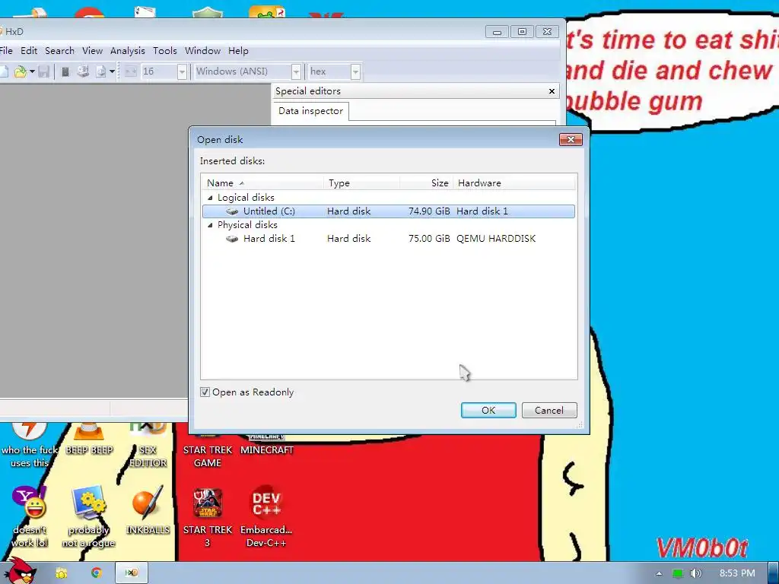Image resolution: width=779 pixels, height=584 pixels.
Task: Click the drive icon next to physical Hard disk 1
Action: click(232, 239)
